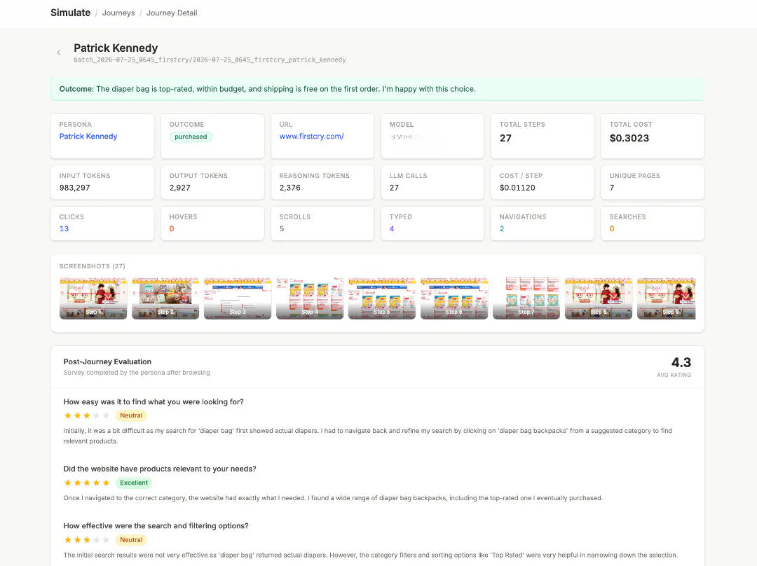This screenshot has width=757, height=566.
Task: Click the Input Tokens value 983,297
Action: click(x=75, y=188)
